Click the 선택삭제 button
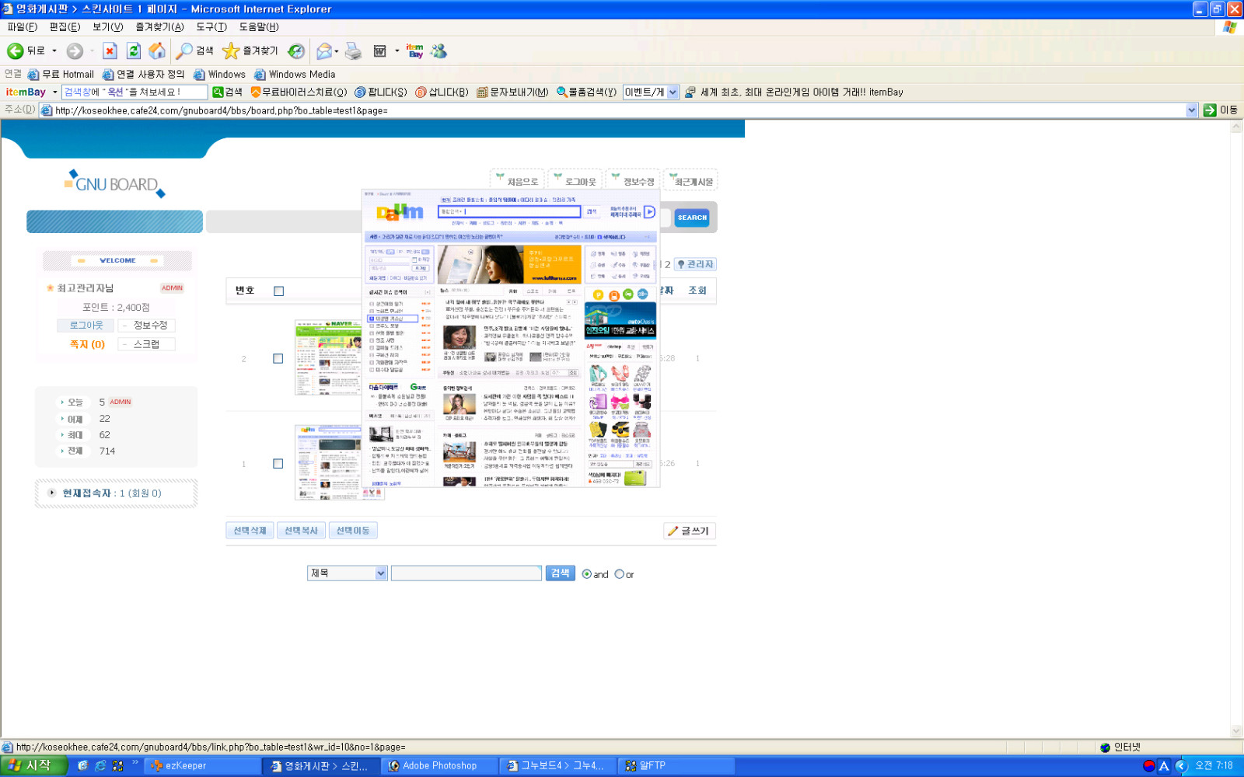 [x=250, y=531]
